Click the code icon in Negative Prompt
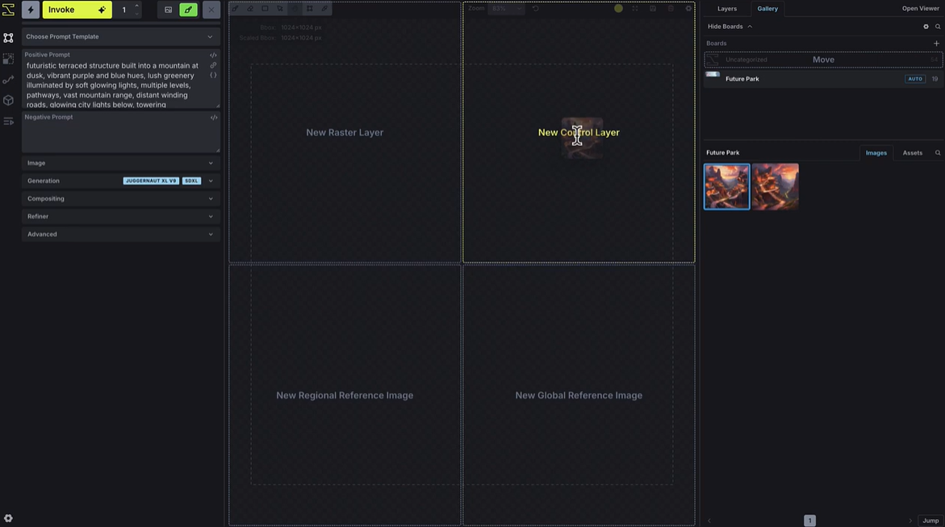 click(x=213, y=118)
